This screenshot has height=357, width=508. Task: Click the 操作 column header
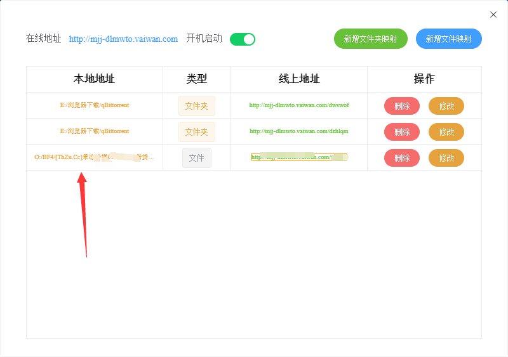tap(424, 79)
